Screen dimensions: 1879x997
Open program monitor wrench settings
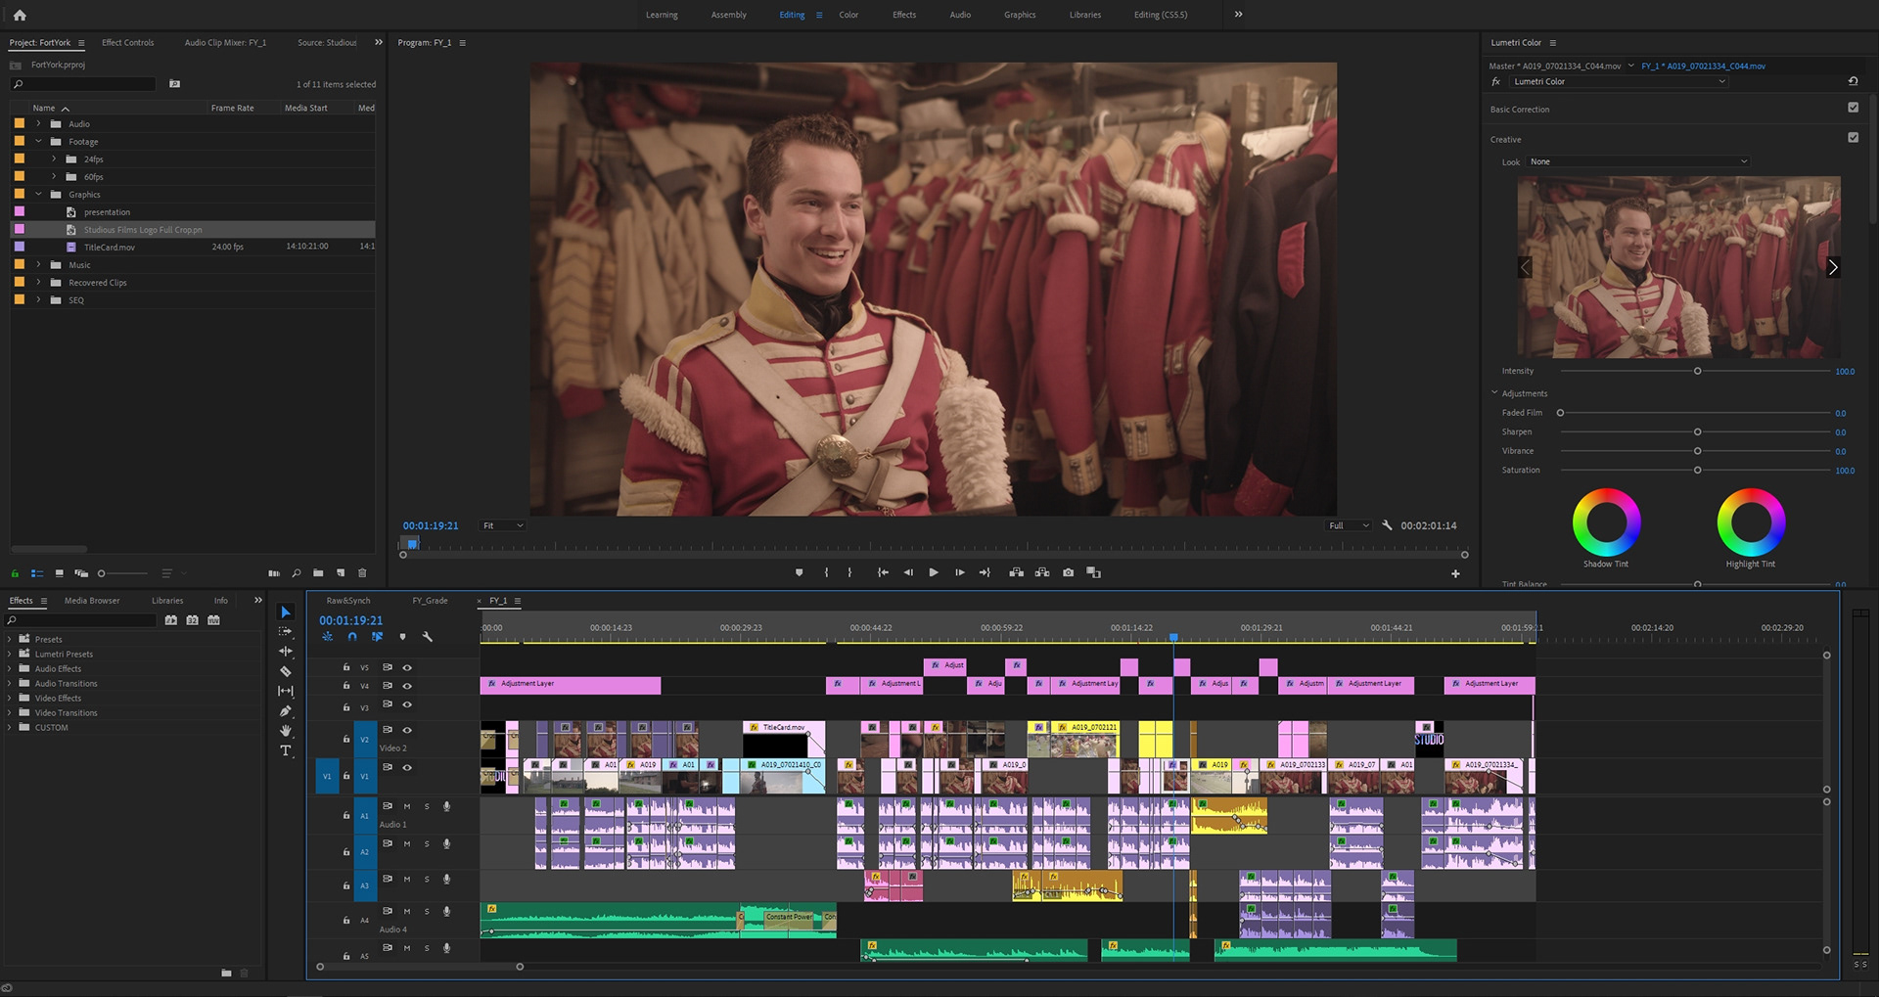click(x=1387, y=525)
